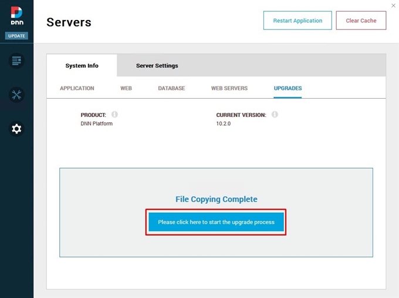Select the Application sub-tab

point(77,88)
